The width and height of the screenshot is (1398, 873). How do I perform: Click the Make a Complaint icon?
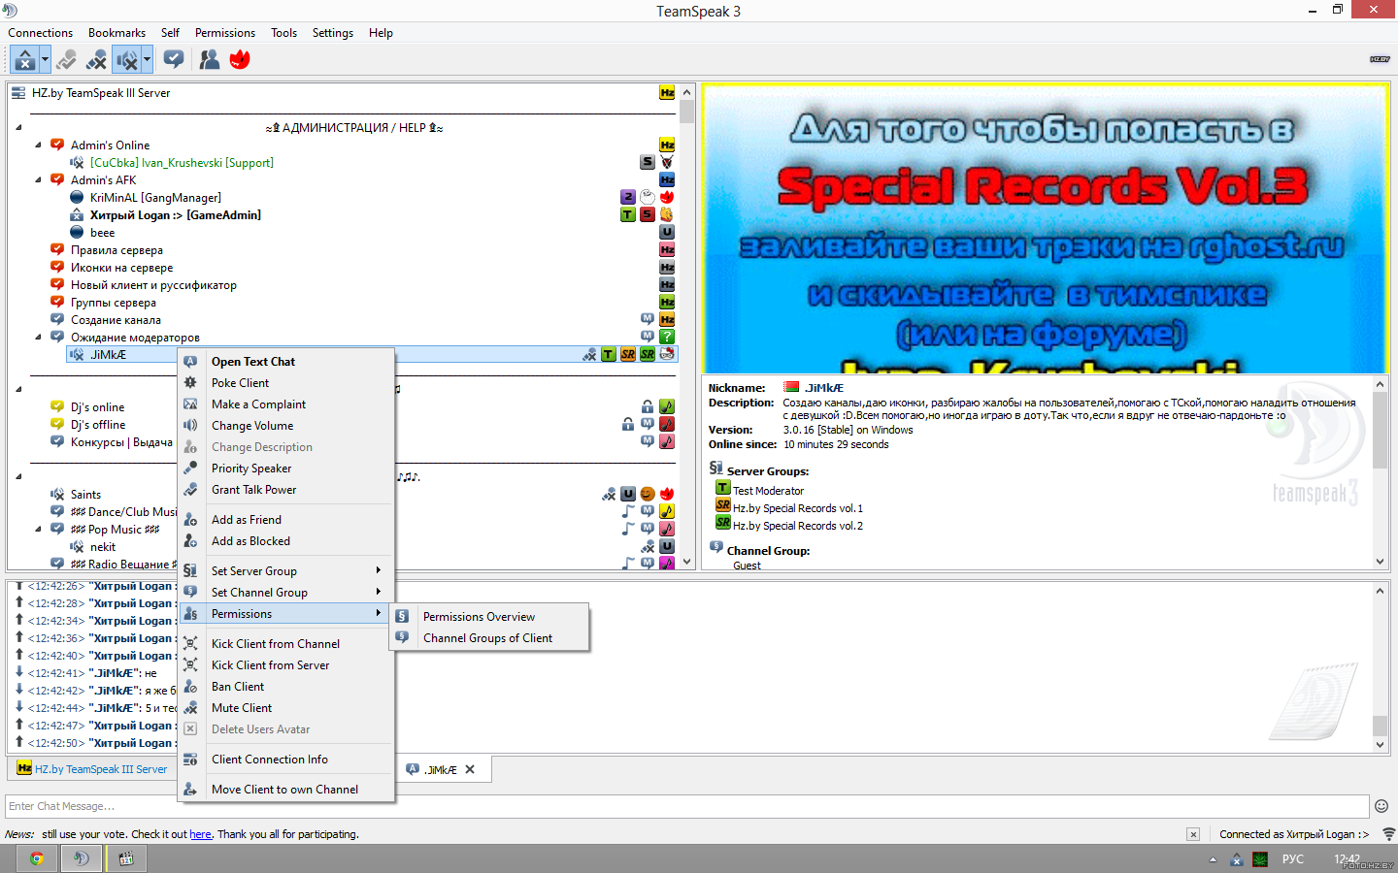191,404
